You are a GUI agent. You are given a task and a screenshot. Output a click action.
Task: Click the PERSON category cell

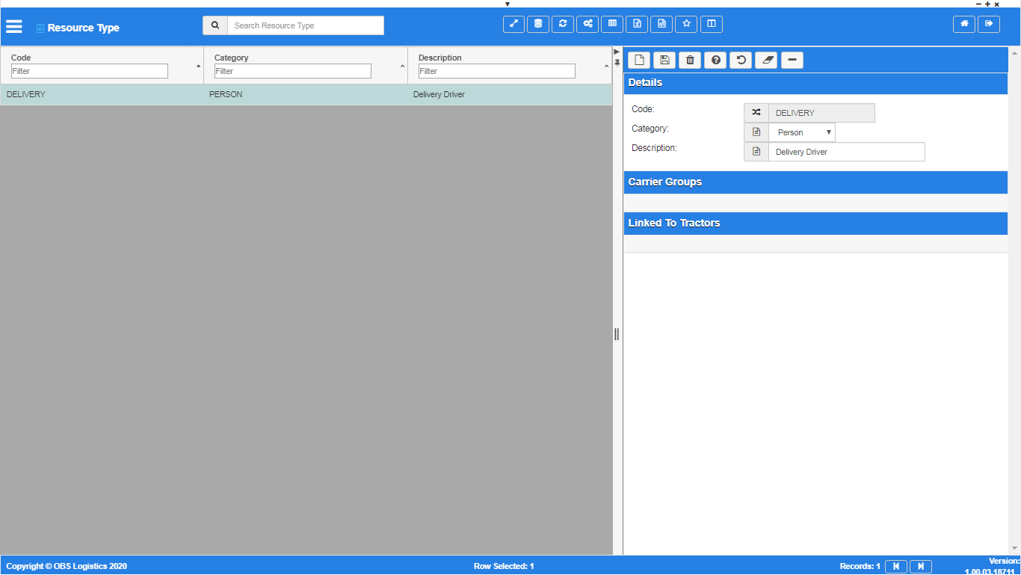[x=306, y=95]
